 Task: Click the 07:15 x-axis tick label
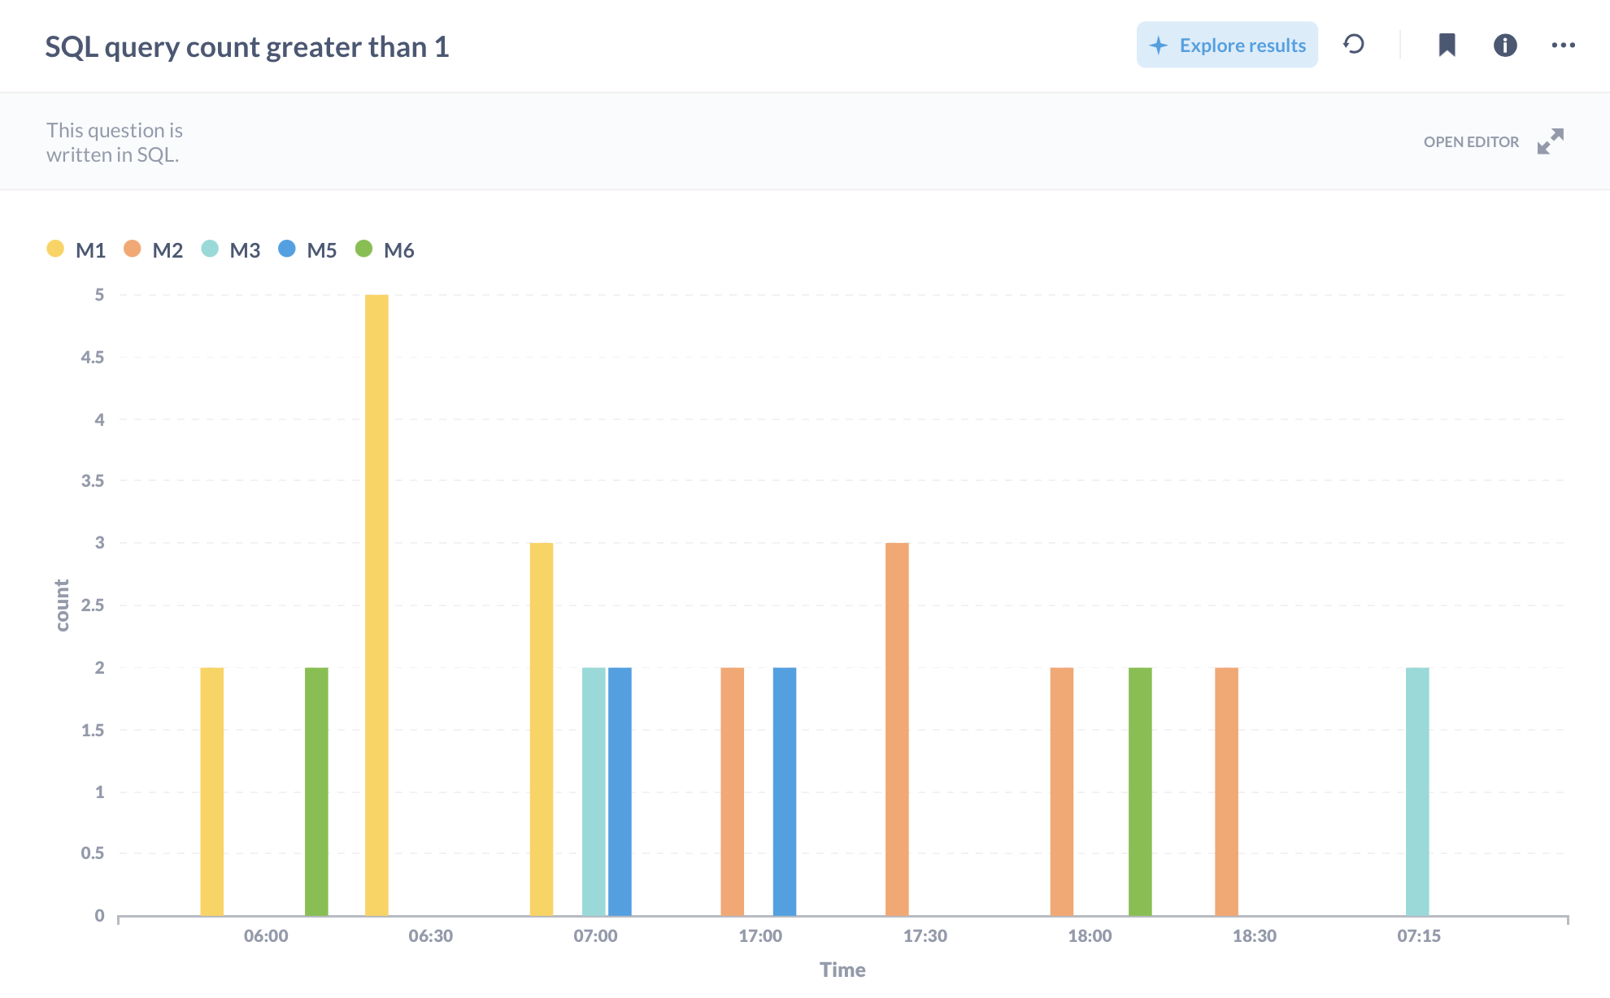coord(1419,935)
